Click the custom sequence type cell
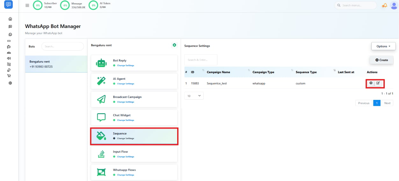 tap(301, 83)
